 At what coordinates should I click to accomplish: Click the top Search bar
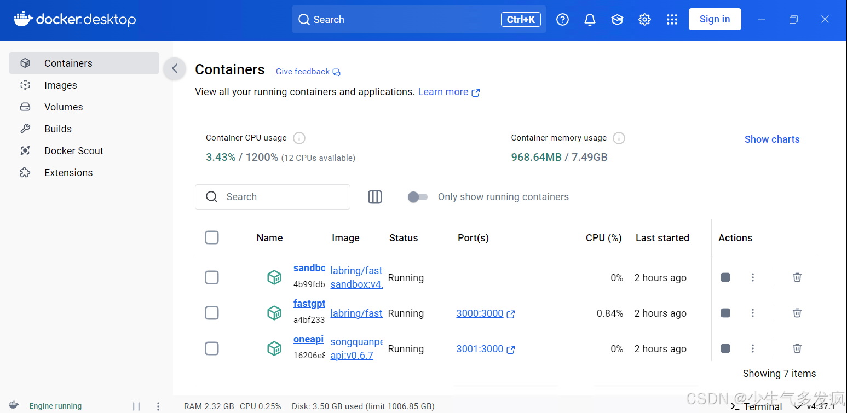click(419, 20)
